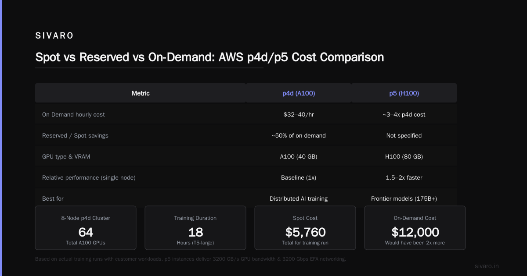527x276 pixels.
Task: Click the Not specified cell
Action: (404, 135)
